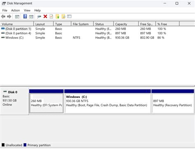
Task: Open the Action menu
Action: coord(15,10)
